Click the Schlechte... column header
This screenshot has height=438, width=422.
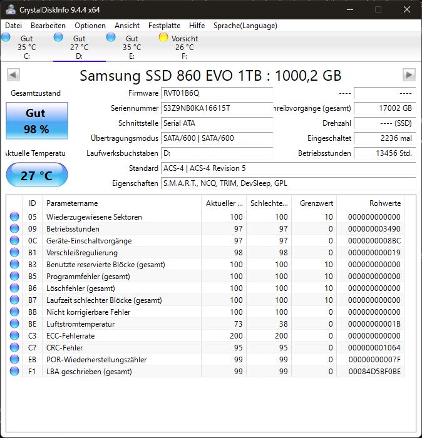point(269,203)
